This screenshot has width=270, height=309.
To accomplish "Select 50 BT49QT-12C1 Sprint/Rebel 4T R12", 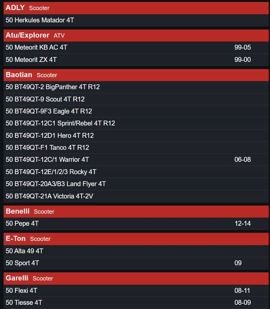I will click(x=136, y=123).
